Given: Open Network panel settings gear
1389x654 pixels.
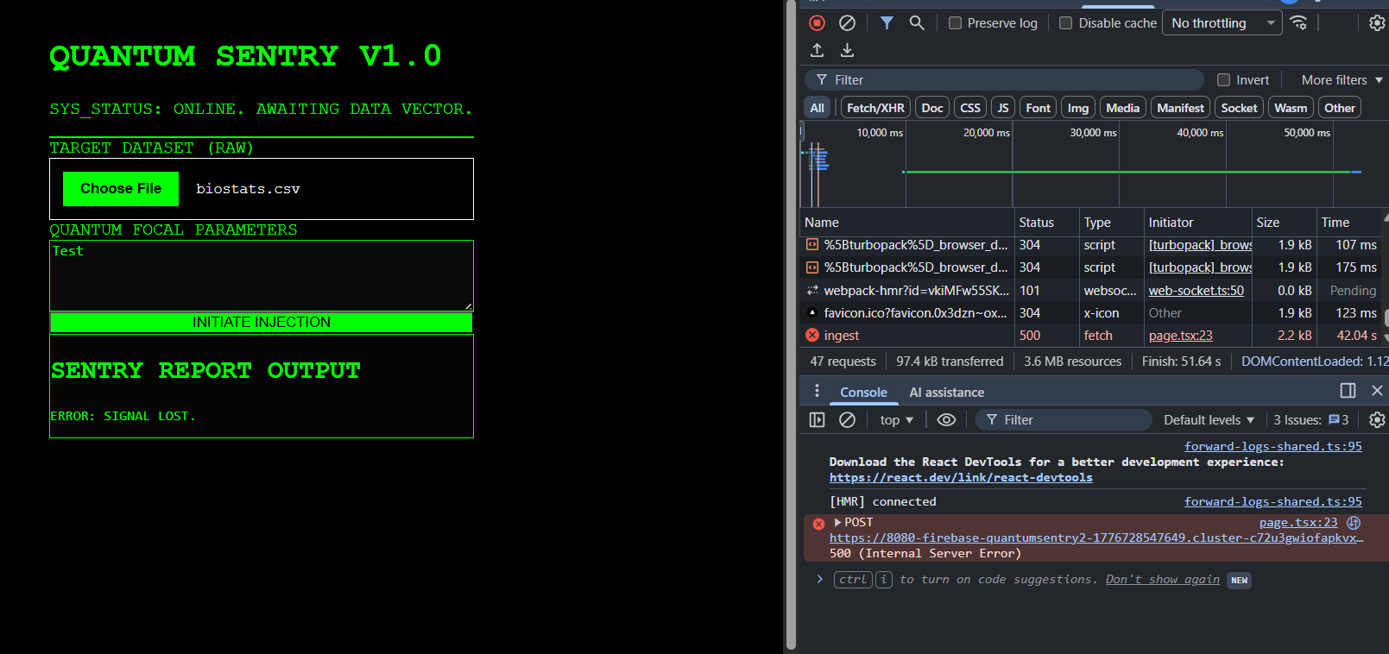Looking at the screenshot, I should [1377, 23].
